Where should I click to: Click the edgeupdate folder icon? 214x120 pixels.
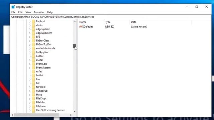pos(33,29)
